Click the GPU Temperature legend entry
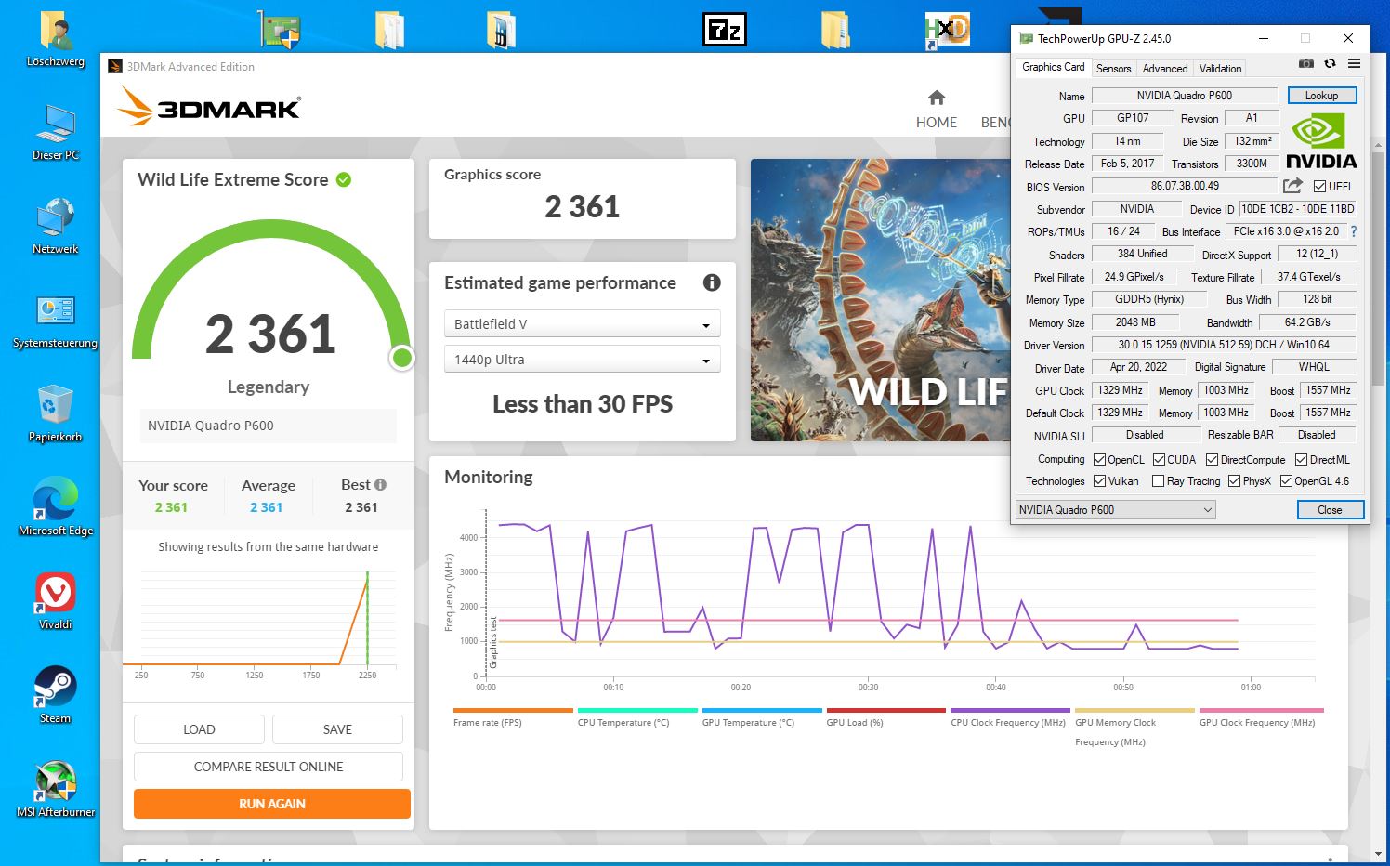 748,723
